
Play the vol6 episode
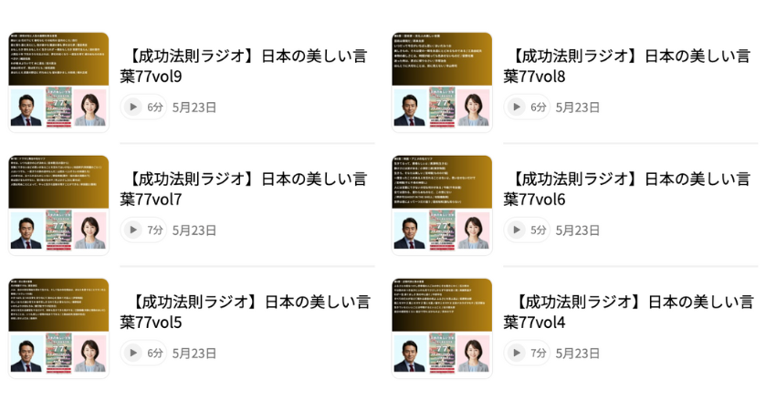(516, 231)
